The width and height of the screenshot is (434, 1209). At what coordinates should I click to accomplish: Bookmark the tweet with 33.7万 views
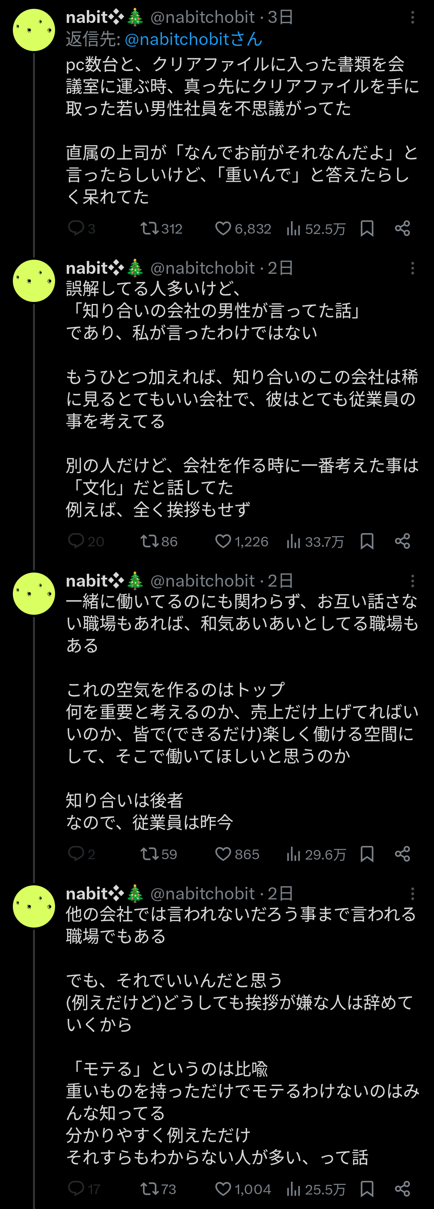pos(367,541)
